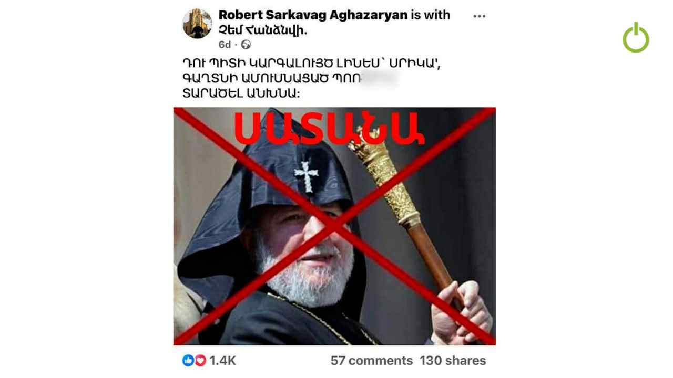Open the 57 comments link
The width and height of the screenshot is (673, 378).
click(x=371, y=361)
